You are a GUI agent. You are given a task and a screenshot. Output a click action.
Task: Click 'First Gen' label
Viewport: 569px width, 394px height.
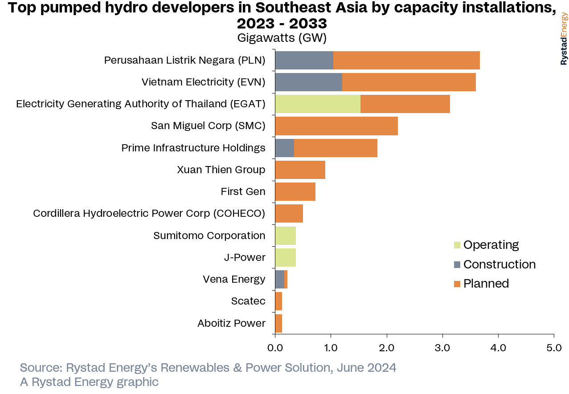point(243,191)
